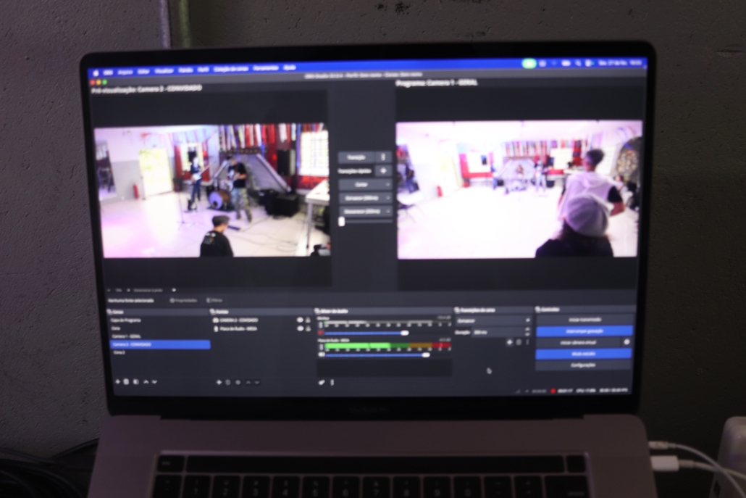The height and width of the screenshot is (498, 746).
Task: Mute the Placa de Áudio mixer channel
Action: tap(322, 355)
